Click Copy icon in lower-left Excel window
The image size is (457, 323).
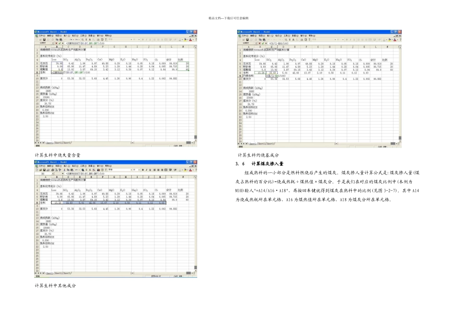[x=68, y=170]
